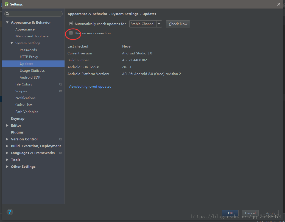The image size is (285, 222).
Task: Click the settings search field
Action: tap(33, 14)
